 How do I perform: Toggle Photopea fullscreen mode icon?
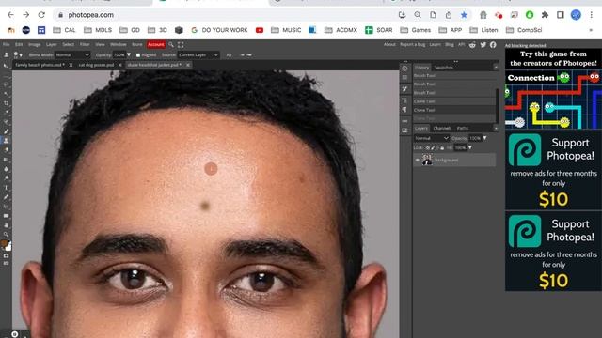[x=181, y=45]
